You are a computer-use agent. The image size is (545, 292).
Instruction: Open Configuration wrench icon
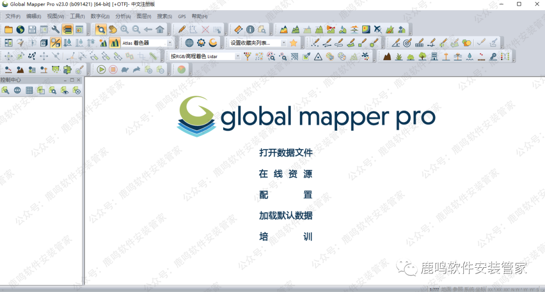pos(56,29)
